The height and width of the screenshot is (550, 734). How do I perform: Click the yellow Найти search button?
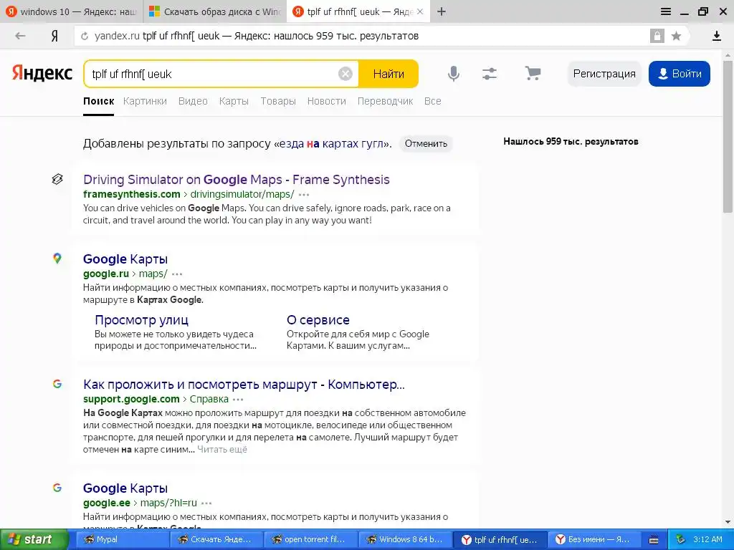click(389, 74)
